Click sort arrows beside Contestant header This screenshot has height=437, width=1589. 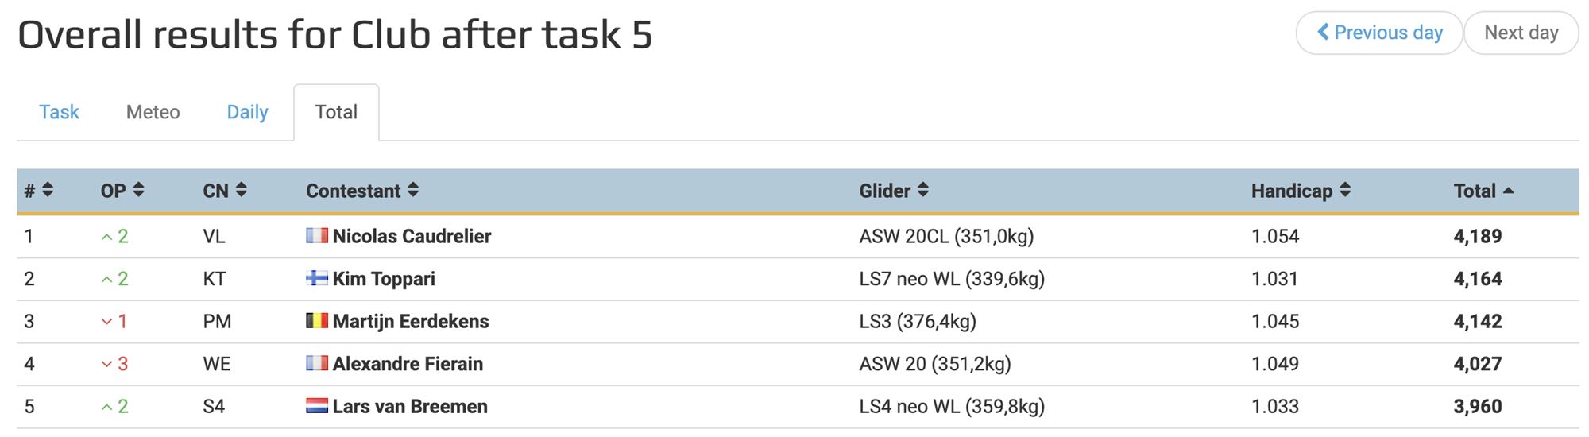413,191
